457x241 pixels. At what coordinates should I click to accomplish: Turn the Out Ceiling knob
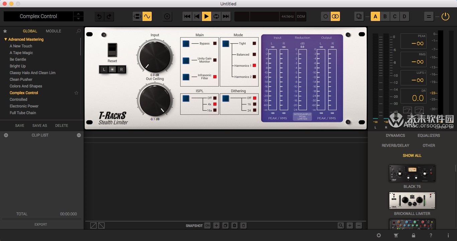pos(155,100)
